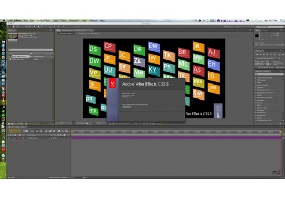Open the viewer magnification dropdown

tap(63, 123)
